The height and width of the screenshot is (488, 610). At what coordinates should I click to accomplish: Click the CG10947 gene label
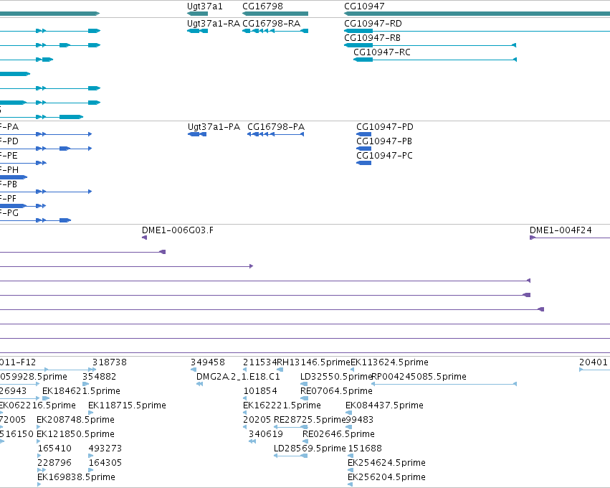[364, 6]
